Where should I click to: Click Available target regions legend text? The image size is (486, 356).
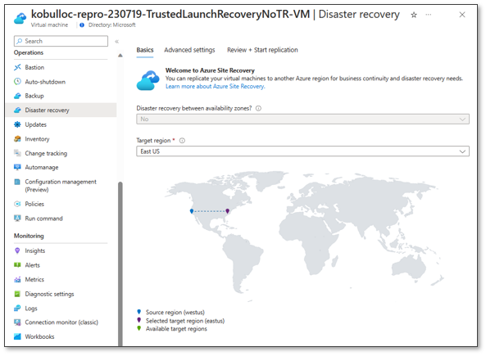[x=176, y=329]
